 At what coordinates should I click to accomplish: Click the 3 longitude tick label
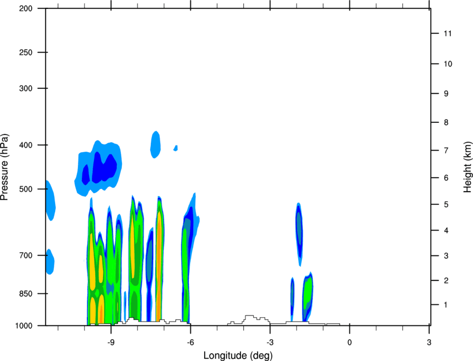[429, 343]
